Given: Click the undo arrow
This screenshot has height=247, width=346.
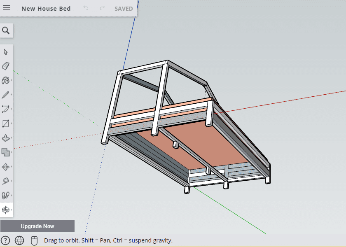Looking at the screenshot, I should click(86, 8).
